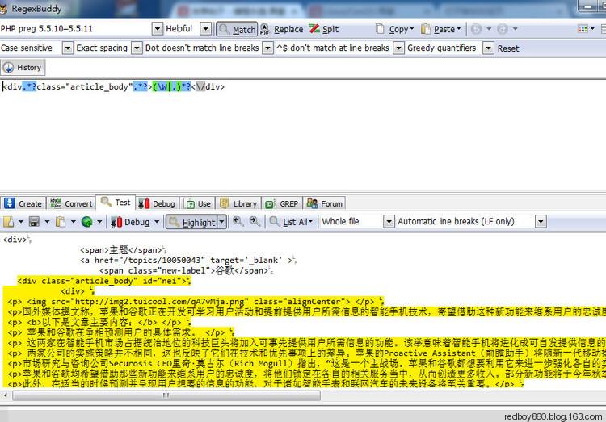Click the scroll left arrow
Image resolution: width=606 pixels, height=422 pixels.
[x=6, y=395]
